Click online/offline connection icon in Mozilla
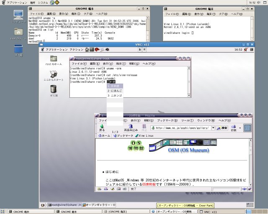 click(244, 189)
